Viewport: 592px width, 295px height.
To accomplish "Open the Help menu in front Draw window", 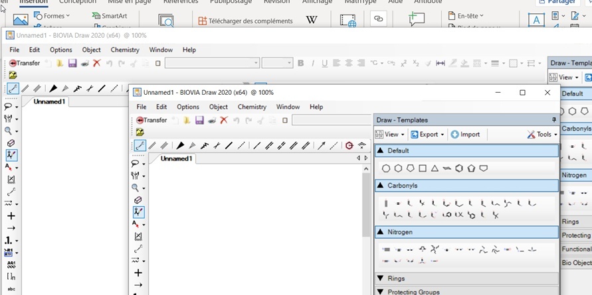I will 316,107.
